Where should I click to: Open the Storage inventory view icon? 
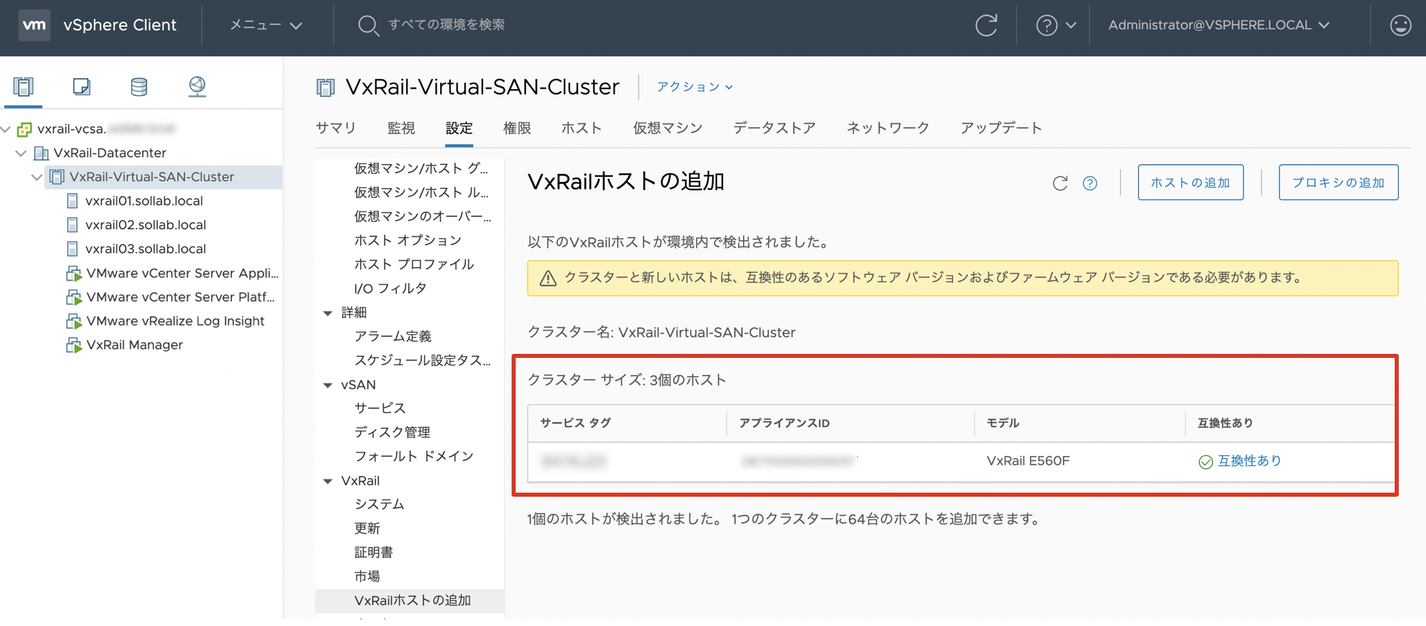tap(139, 86)
